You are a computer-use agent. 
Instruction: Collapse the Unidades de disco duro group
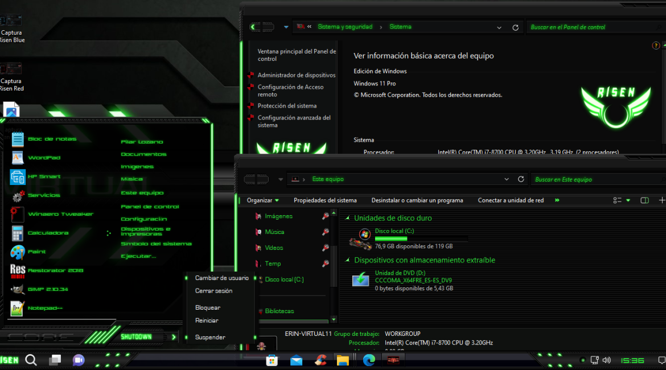[347, 218]
